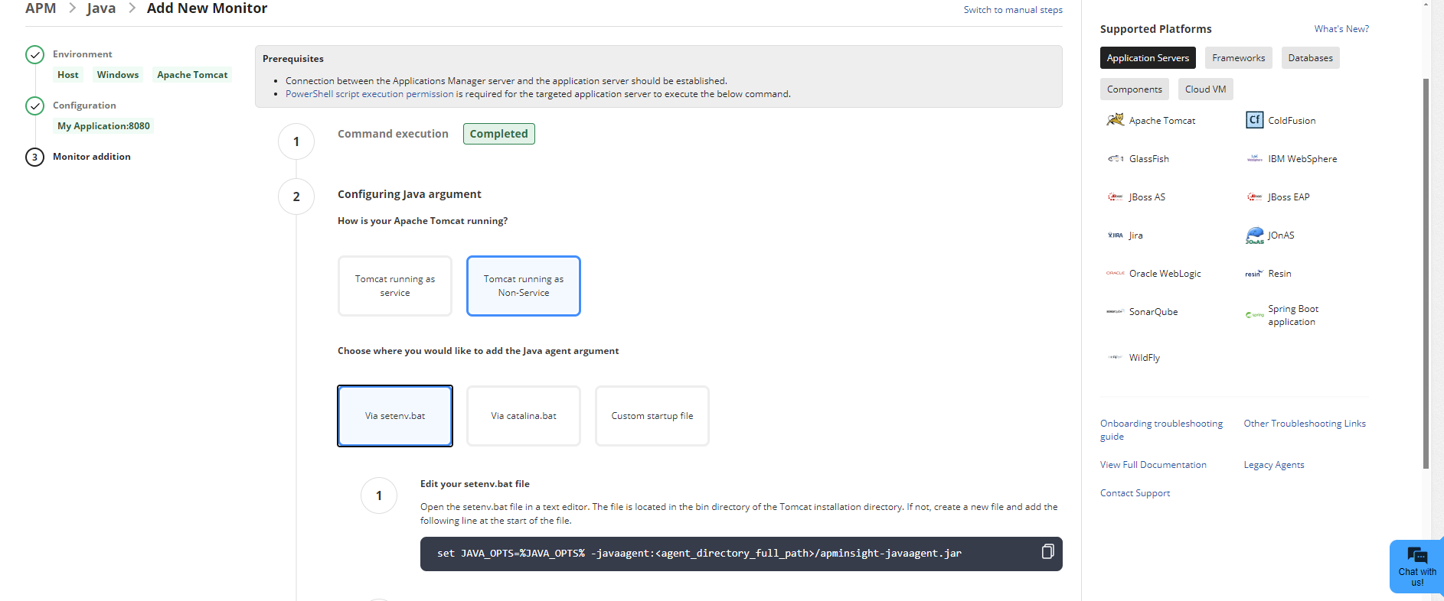This screenshot has width=1444, height=601.
Task: Click the Command execution step title
Action: [x=393, y=134]
